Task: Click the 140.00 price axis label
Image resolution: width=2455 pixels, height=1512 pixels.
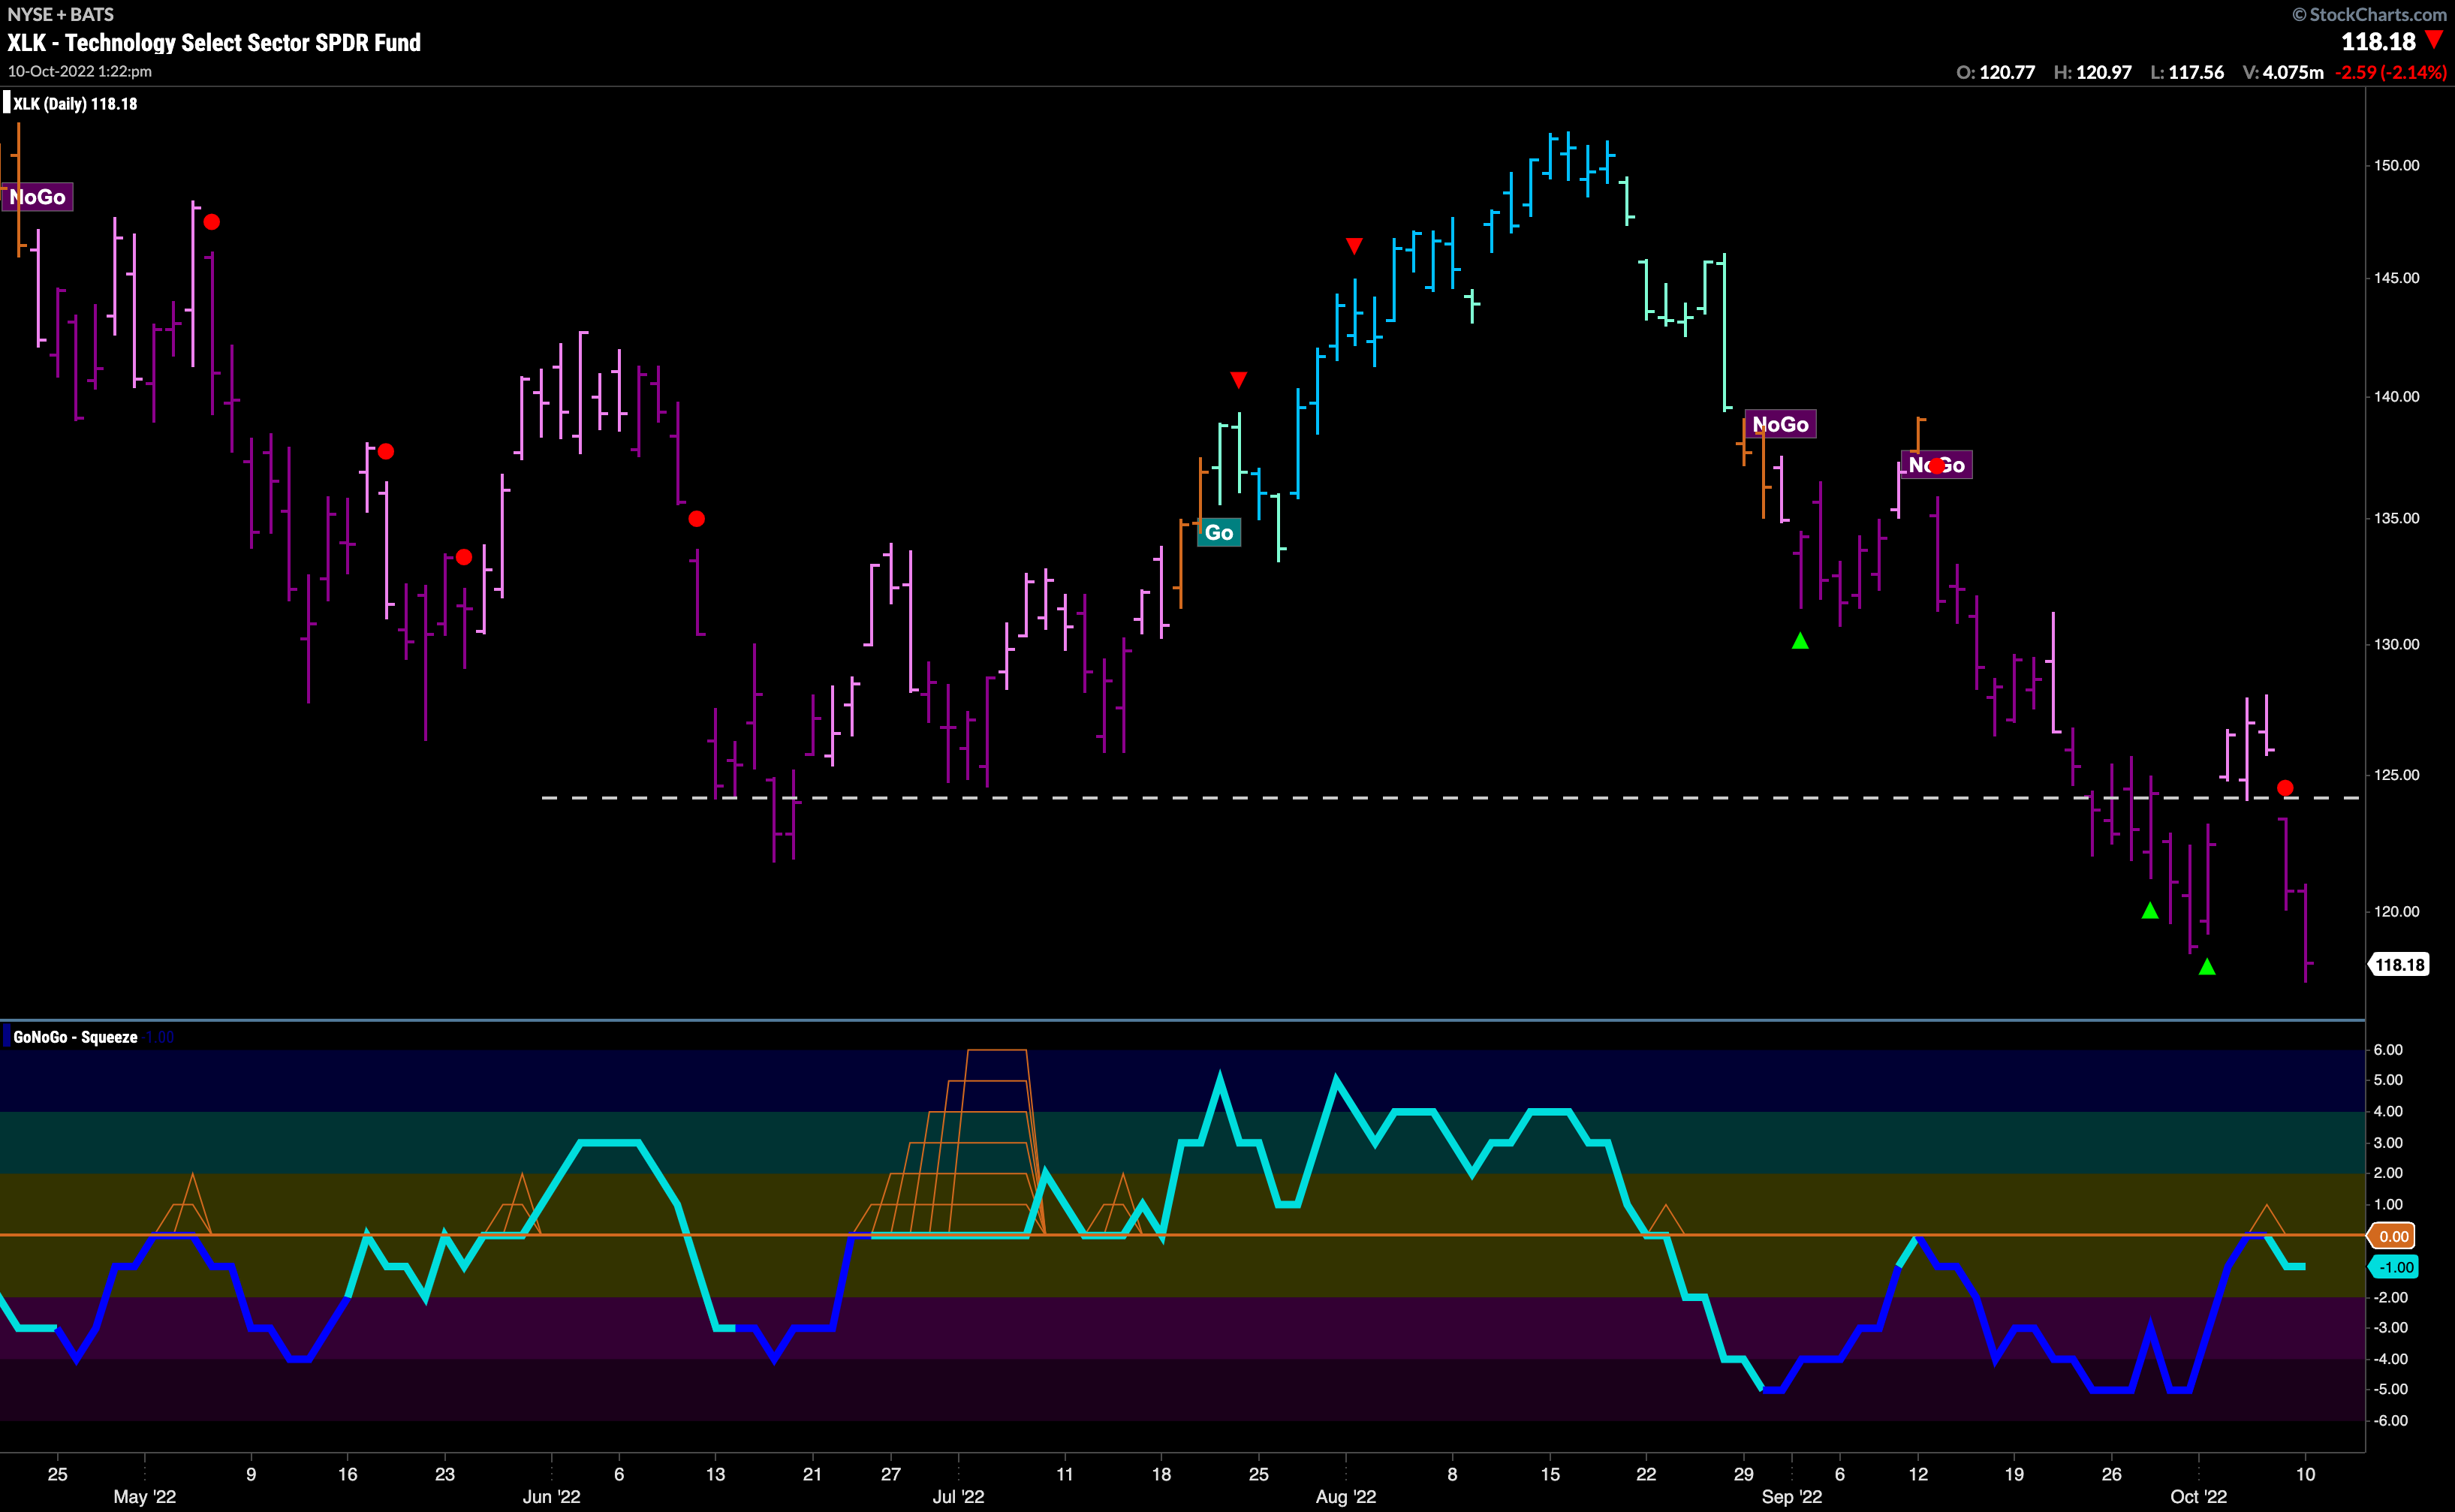Action: 2397,396
